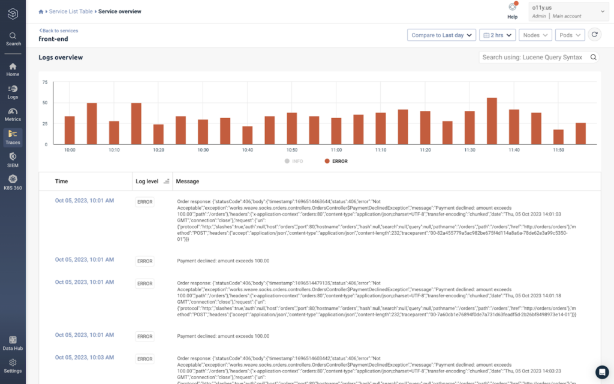Screen dimensions: 614x384
Task: Click Service List Table breadcrumb
Action: click(71, 11)
